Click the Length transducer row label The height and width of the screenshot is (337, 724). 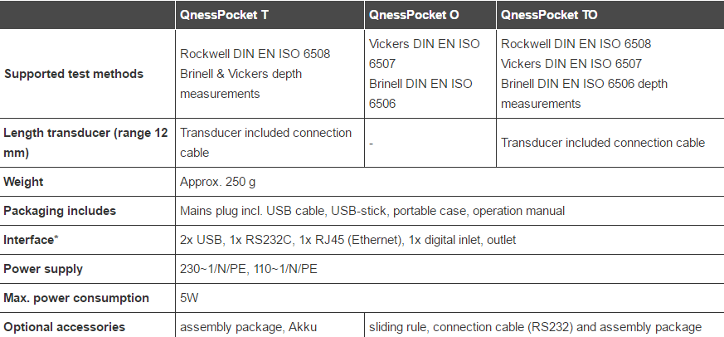coord(85,142)
